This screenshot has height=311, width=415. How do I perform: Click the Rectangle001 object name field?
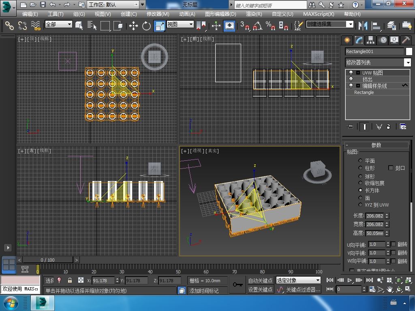(374, 51)
